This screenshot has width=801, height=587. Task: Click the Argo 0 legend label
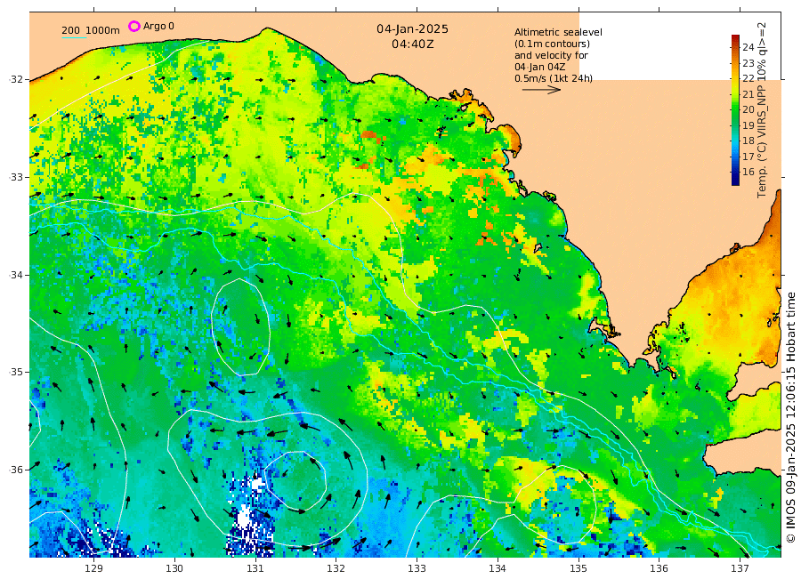[158, 26]
